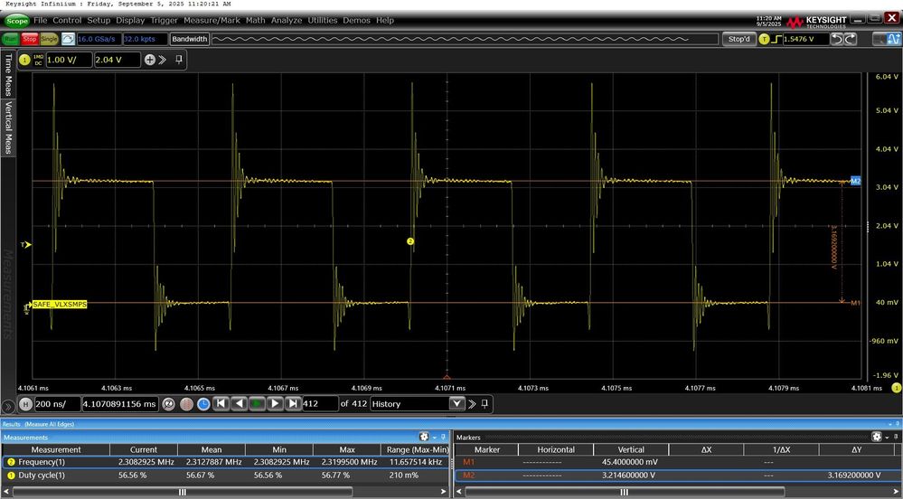Click the yellow trigger T icon
903x499 pixels.
click(x=764, y=39)
